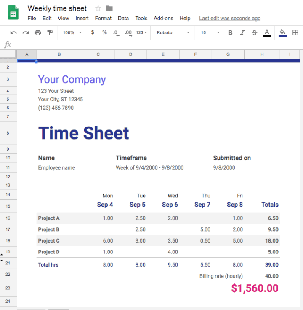Click the redo arrow icon
Viewport: 303px width, 310px height.
[26, 32]
